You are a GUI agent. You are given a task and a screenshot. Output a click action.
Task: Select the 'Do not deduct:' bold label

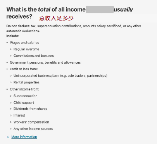[18, 26]
